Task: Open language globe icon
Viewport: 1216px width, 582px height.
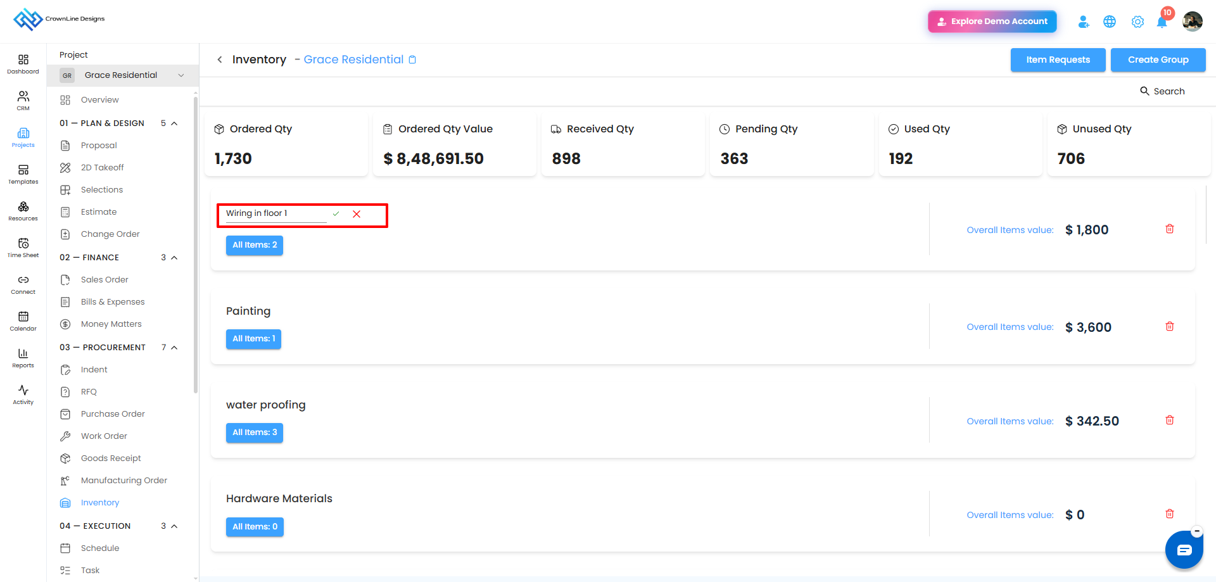Action: [x=1110, y=22]
